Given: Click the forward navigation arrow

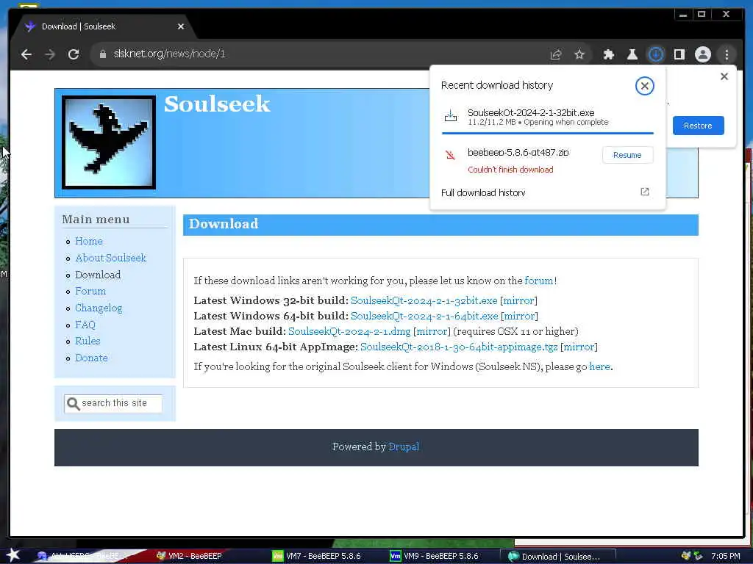Looking at the screenshot, I should [50, 54].
